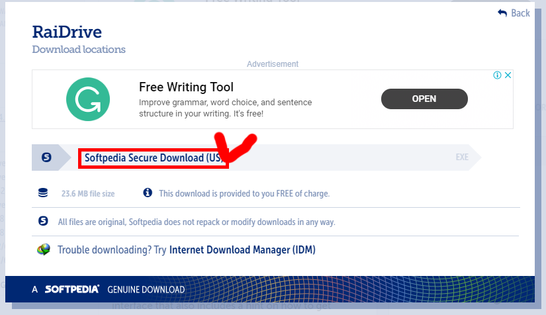Click the Download locations subtitle
546x315 pixels.
[79, 50]
